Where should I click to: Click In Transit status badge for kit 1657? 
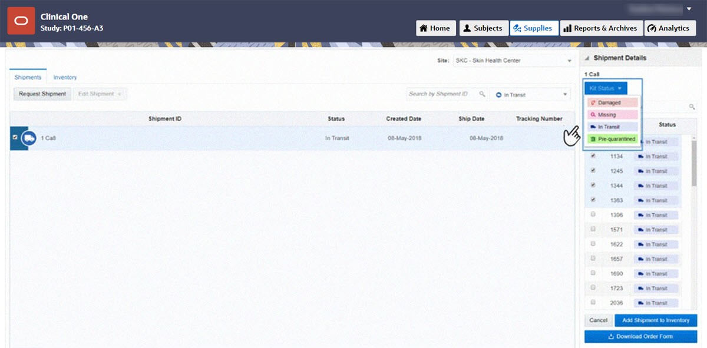point(656,259)
